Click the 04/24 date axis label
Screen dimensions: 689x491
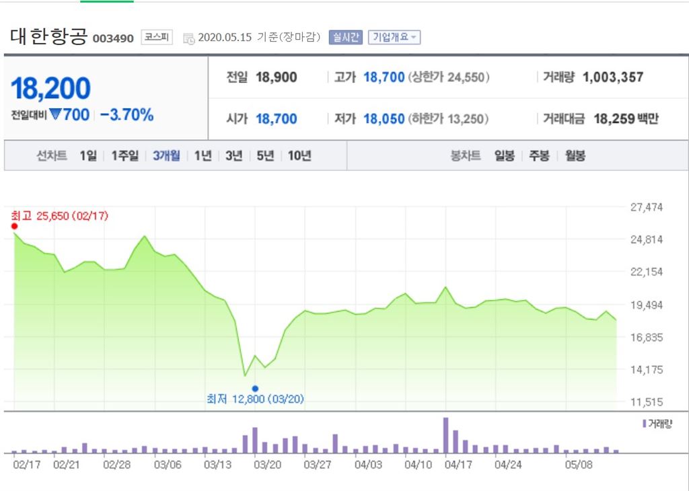point(508,465)
